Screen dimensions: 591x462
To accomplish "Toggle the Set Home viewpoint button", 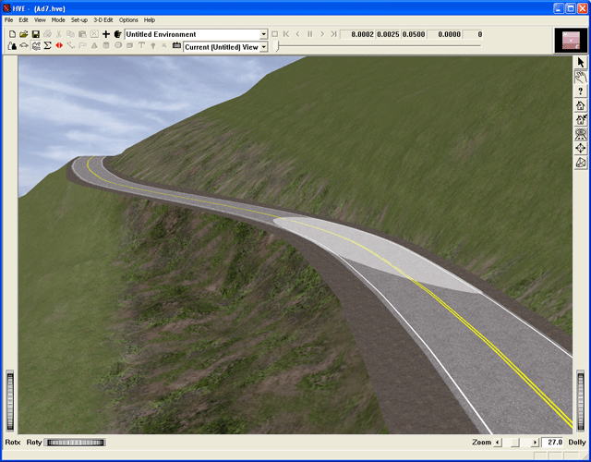I will pos(581,120).
